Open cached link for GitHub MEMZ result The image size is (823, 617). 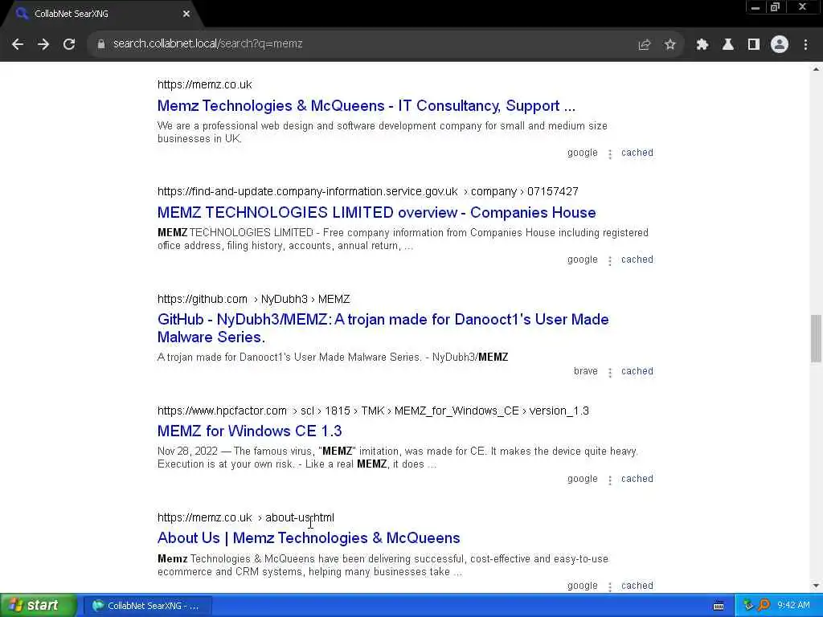tap(637, 371)
